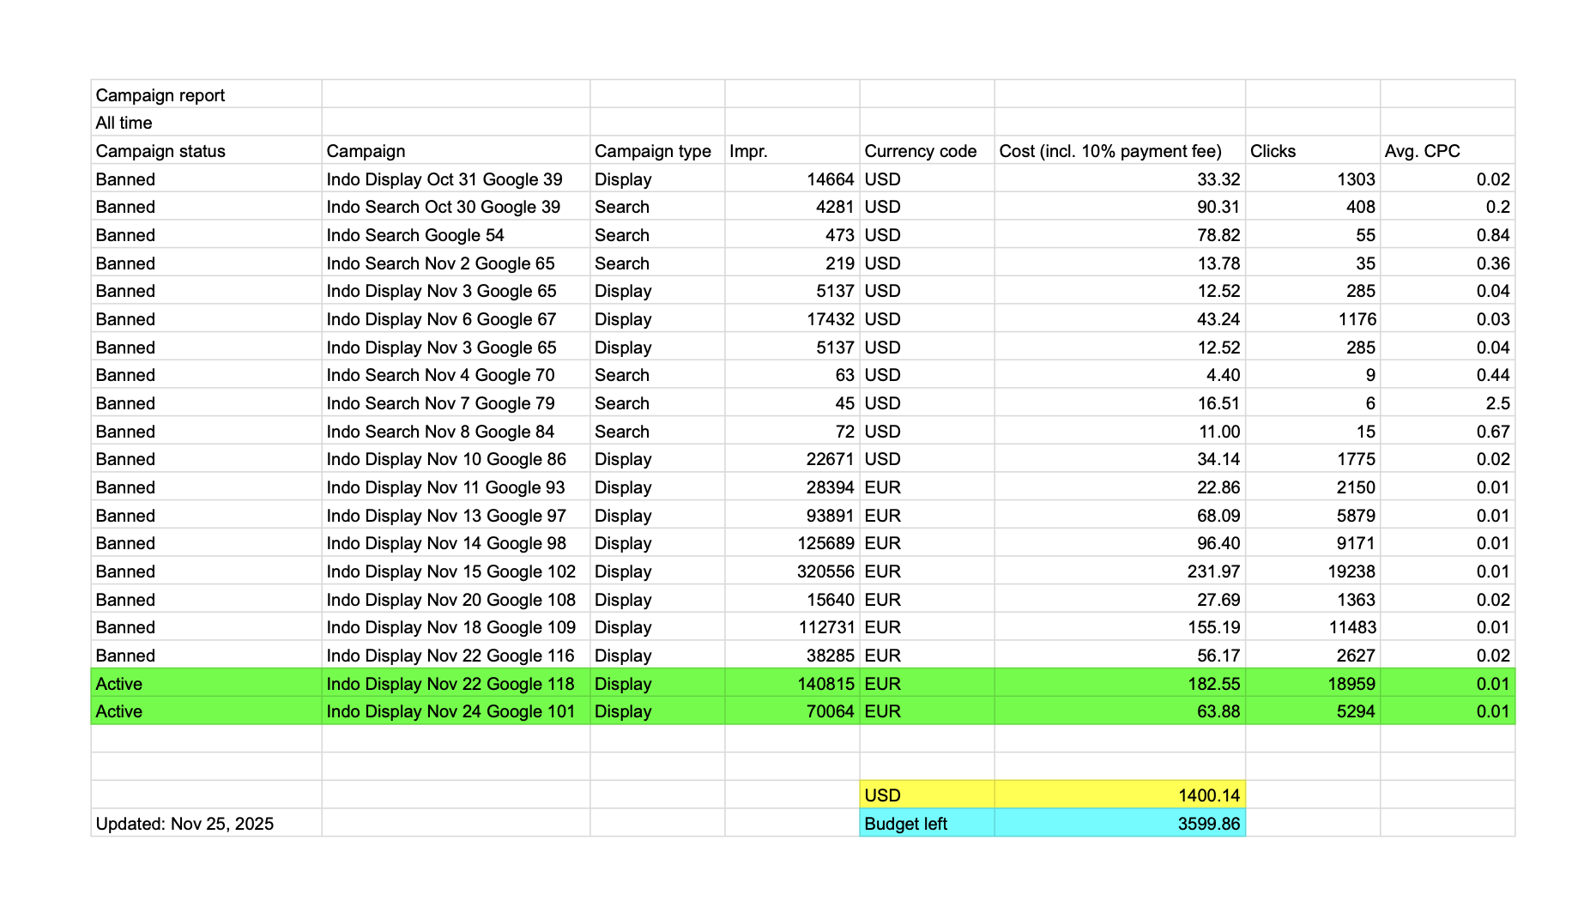The width and height of the screenshot is (1584, 913).
Task: Select the 'Currency code' header cell
Action: point(927,151)
